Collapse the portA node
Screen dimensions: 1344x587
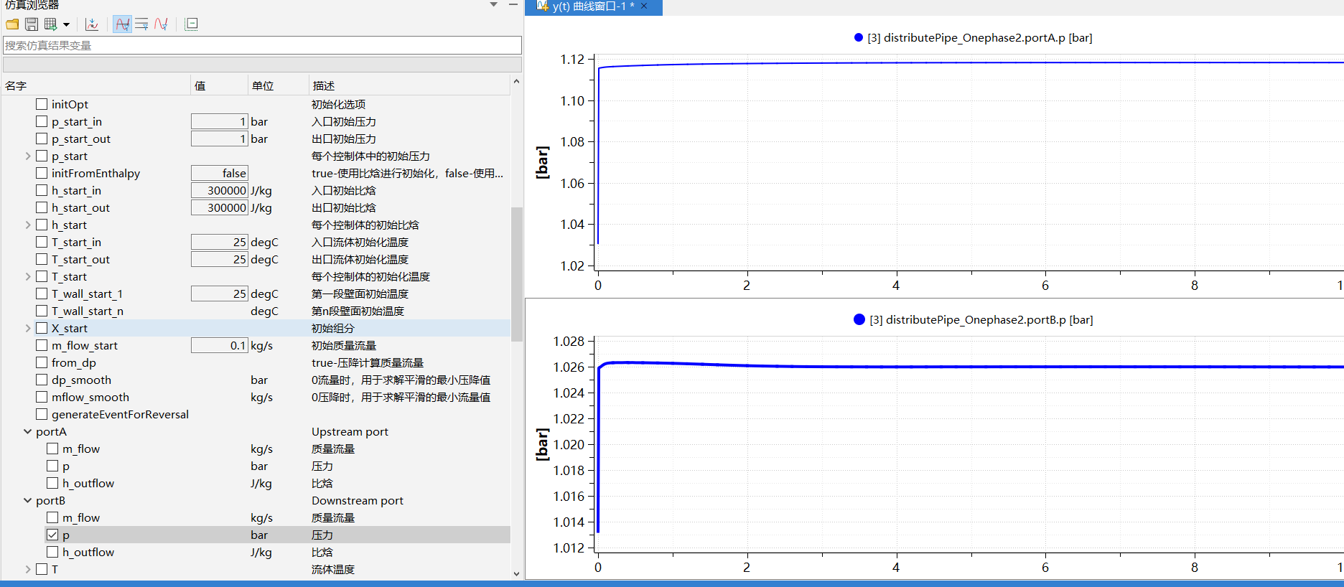click(x=28, y=431)
